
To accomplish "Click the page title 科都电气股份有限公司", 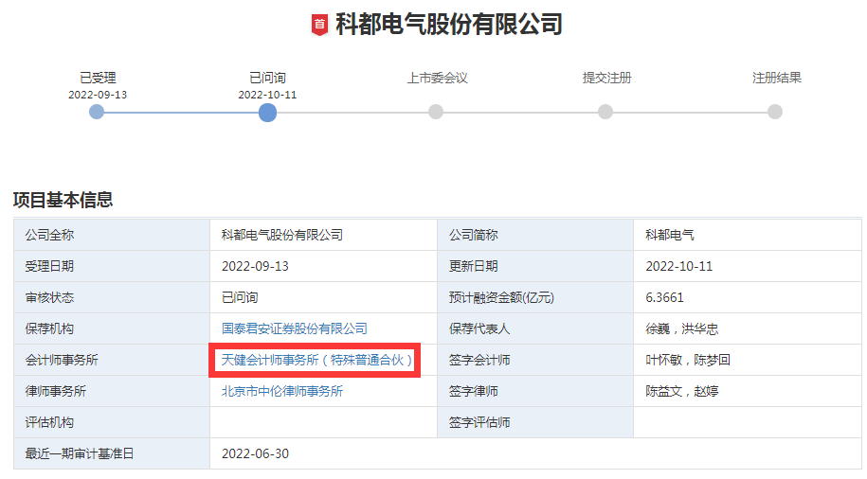I will point(449,25).
